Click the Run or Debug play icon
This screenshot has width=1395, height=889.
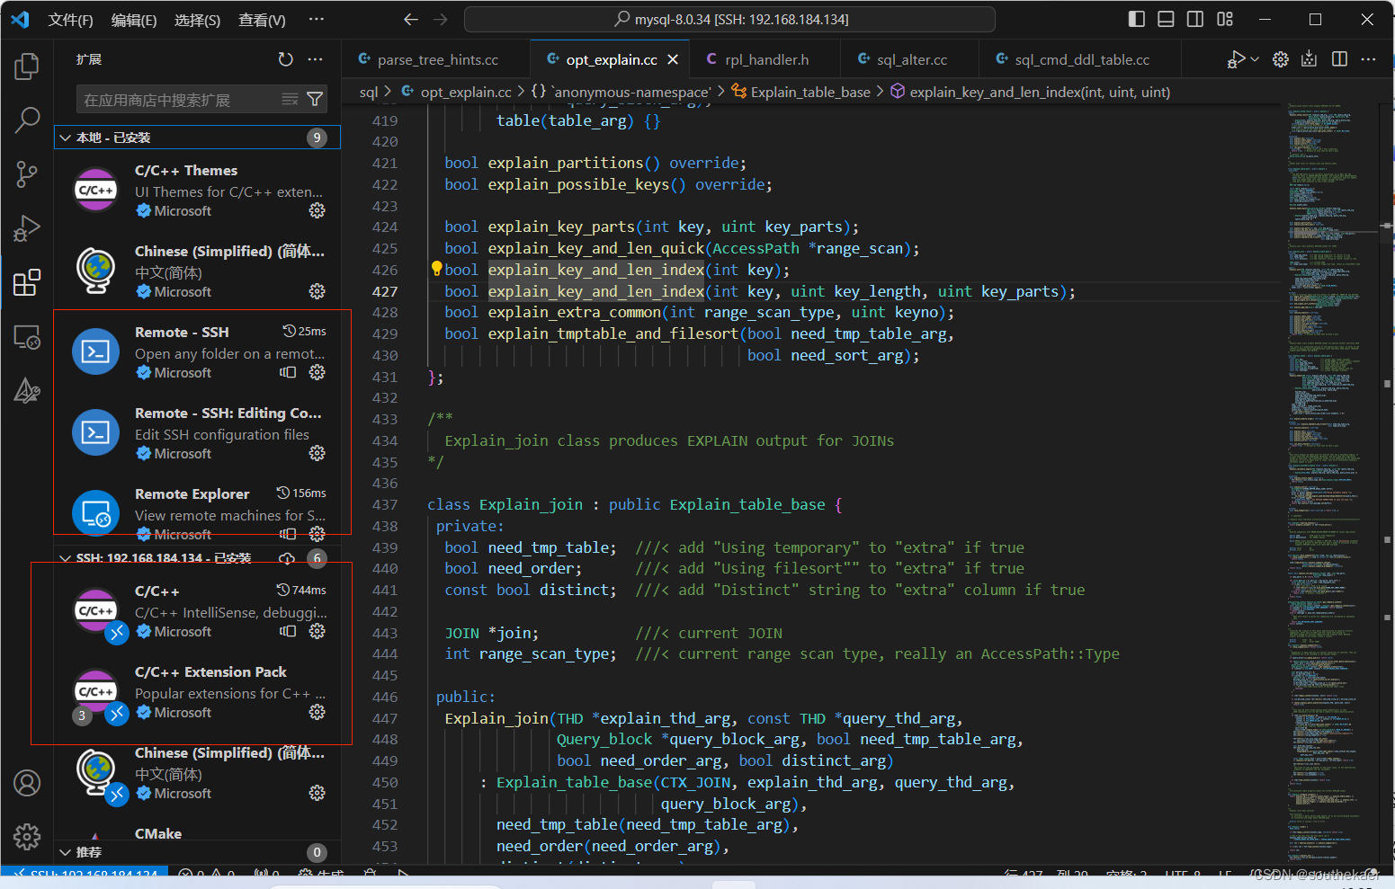tap(1237, 58)
